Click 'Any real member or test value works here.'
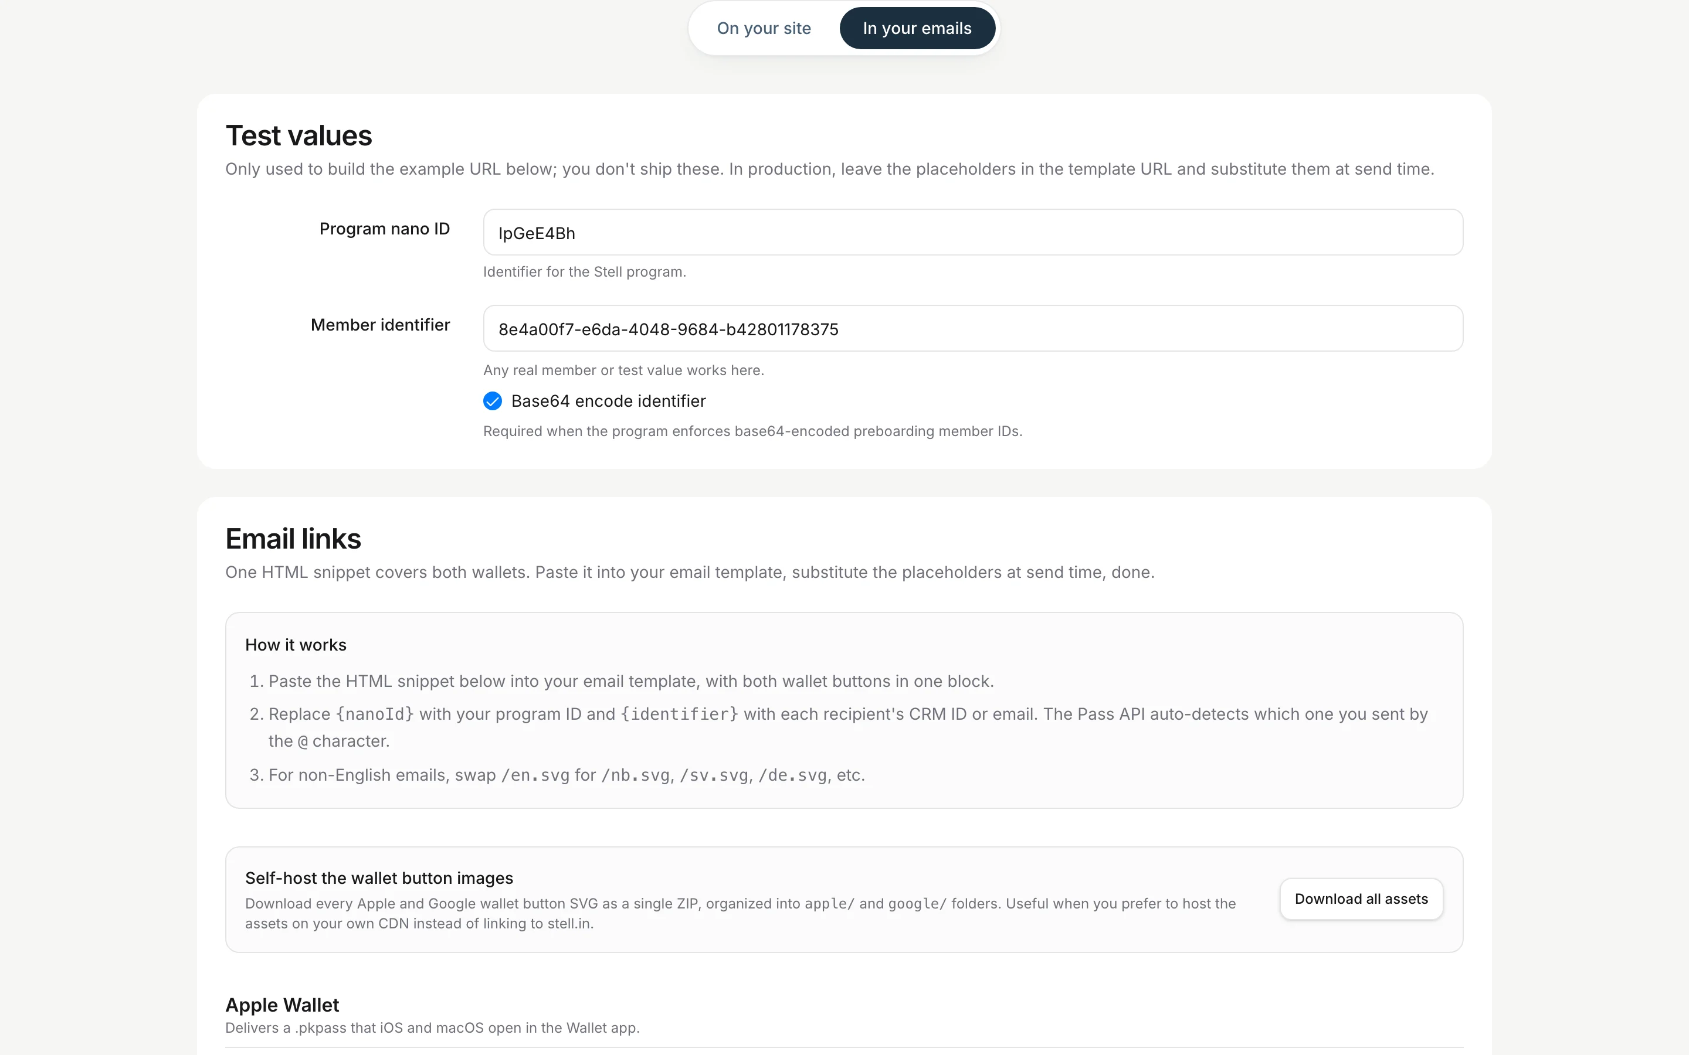The height and width of the screenshot is (1055, 1689). tap(623, 370)
